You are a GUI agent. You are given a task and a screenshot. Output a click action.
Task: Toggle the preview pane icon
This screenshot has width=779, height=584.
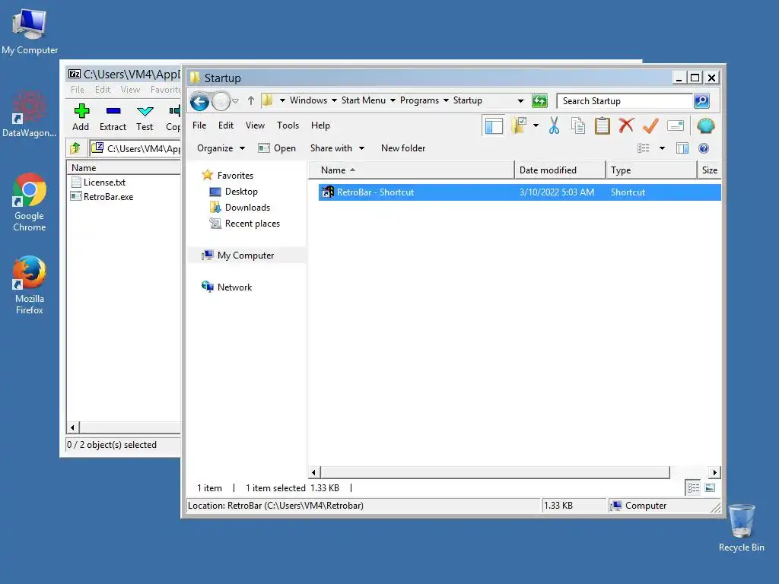point(682,148)
